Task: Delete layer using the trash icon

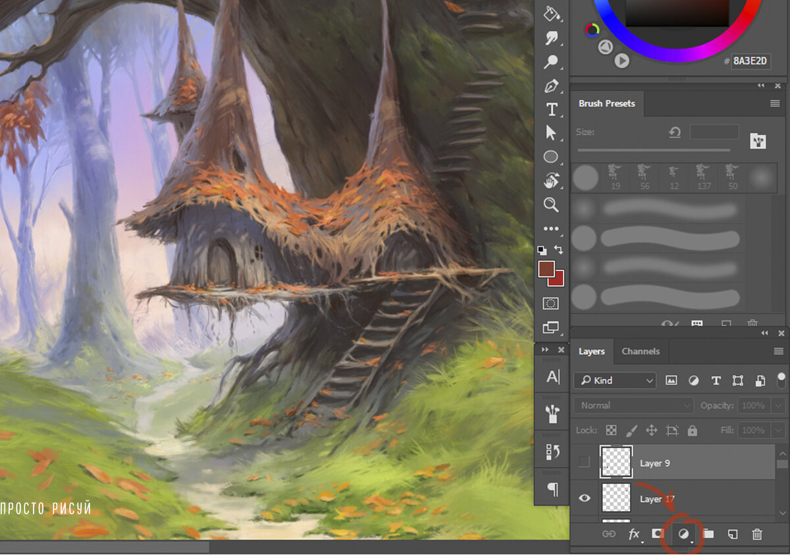Action: pyautogui.click(x=757, y=535)
